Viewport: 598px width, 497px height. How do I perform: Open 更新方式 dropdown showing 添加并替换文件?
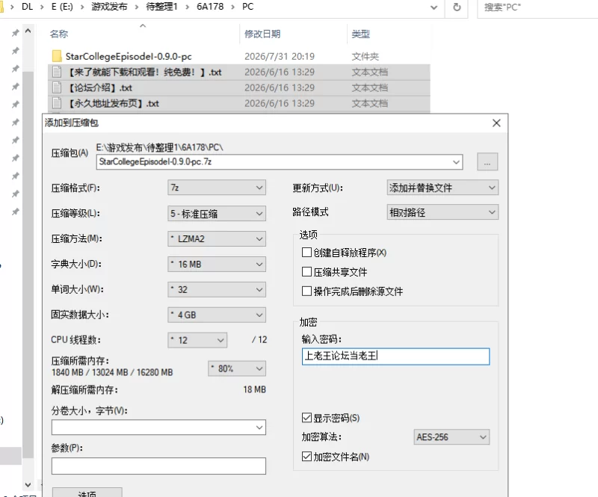pos(443,188)
